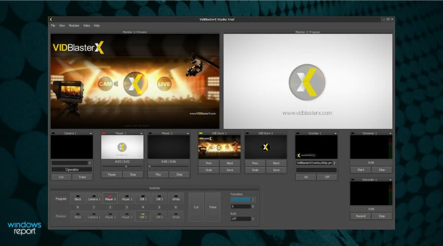Collapse the Camera 1 module with its arrow

(x=91, y=133)
